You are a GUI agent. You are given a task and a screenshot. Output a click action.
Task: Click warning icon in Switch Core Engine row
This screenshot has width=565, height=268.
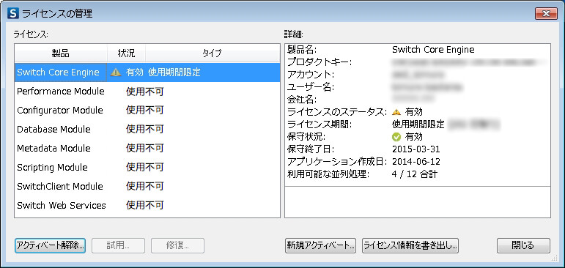point(116,72)
